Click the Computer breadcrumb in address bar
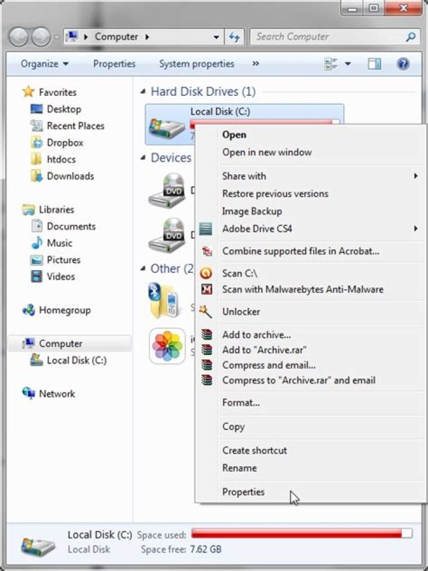Image resolution: width=428 pixels, height=571 pixels. [x=116, y=37]
